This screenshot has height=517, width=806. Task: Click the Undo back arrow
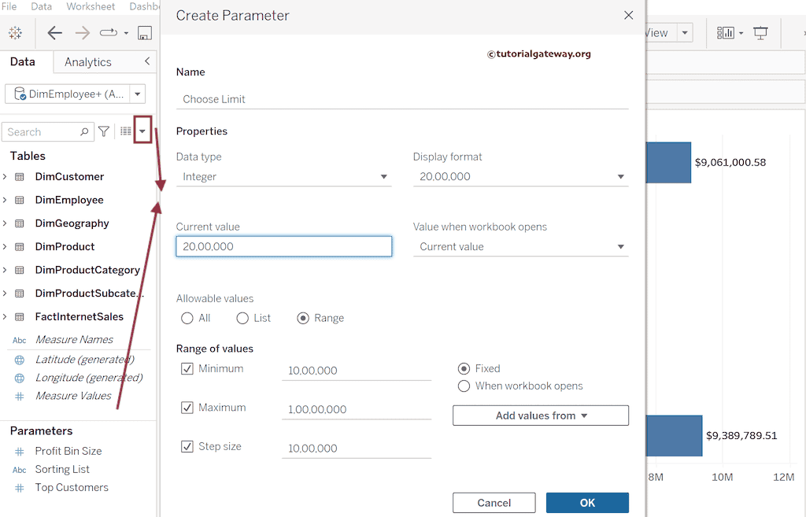(x=54, y=32)
